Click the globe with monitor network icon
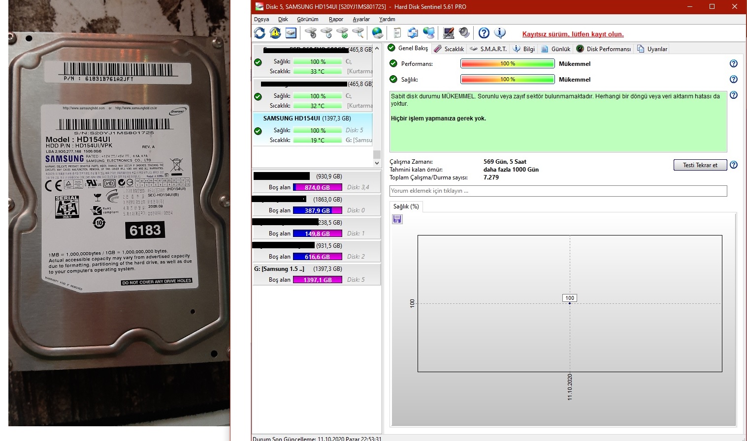This screenshot has width=747, height=441. pos(429,33)
